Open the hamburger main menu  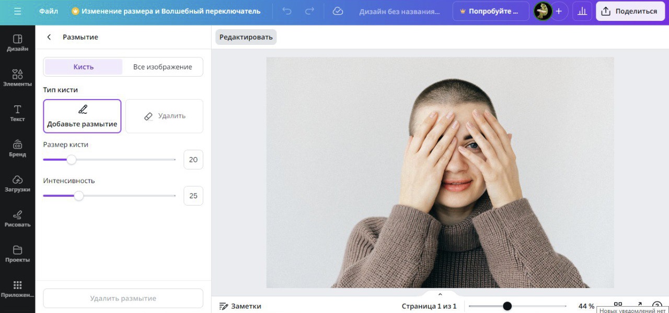[18, 11]
